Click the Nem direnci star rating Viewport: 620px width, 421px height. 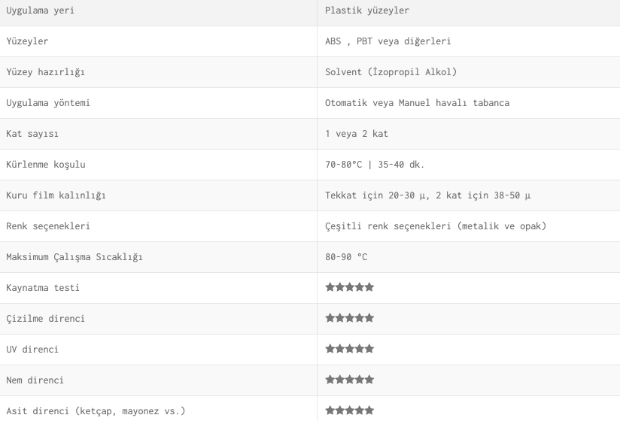click(350, 380)
